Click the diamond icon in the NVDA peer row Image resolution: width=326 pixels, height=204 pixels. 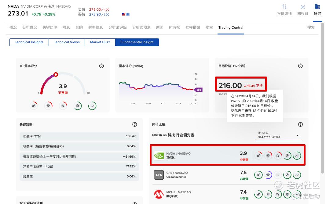coord(268,156)
